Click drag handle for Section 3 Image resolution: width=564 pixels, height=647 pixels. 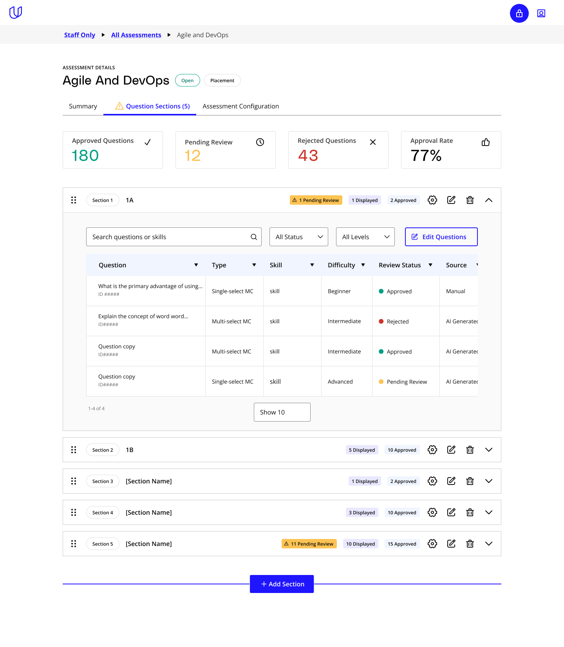click(x=74, y=481)
